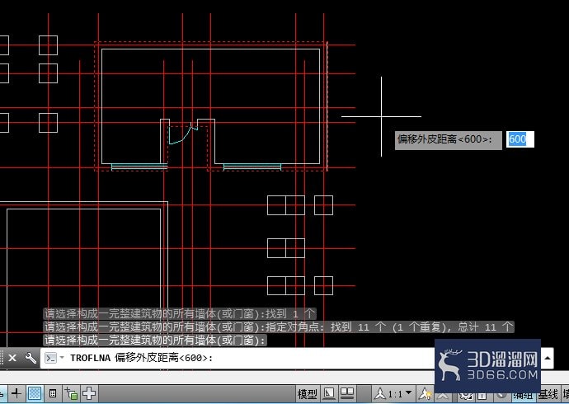The image size is (569, 404).
Task: Toggle the quick properties status icon
Action: coord(53,393)
